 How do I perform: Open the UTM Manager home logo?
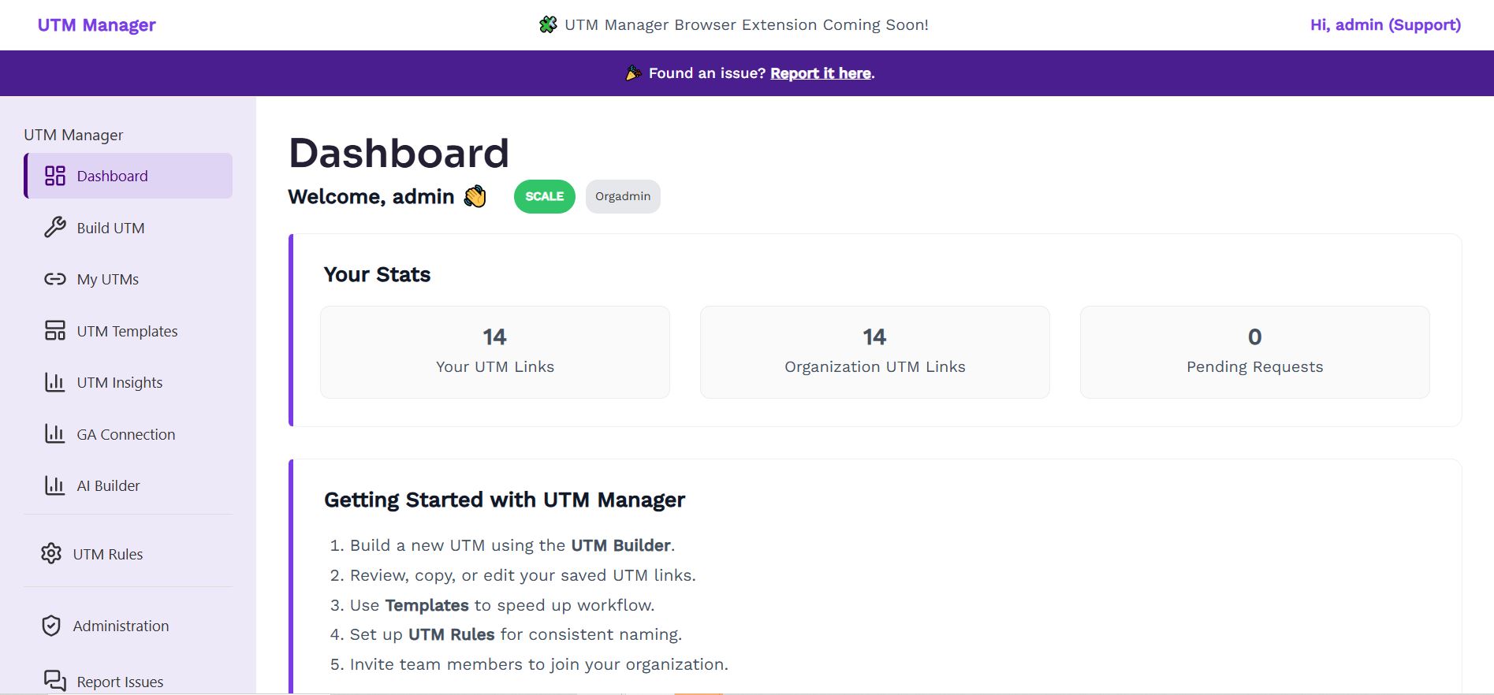96,24
